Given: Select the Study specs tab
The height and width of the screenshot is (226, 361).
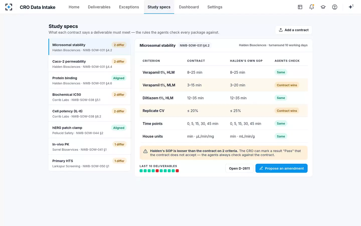Looking at the screenshot, I should (x=159, y=7).
